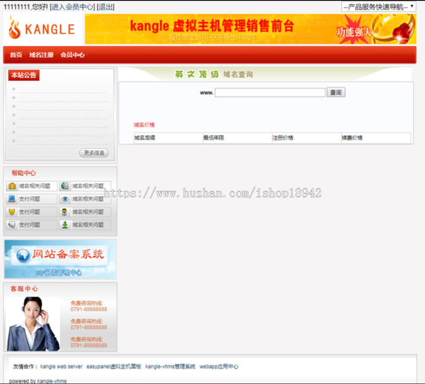Click the computer payment questions icon

[x=12, y=199]
